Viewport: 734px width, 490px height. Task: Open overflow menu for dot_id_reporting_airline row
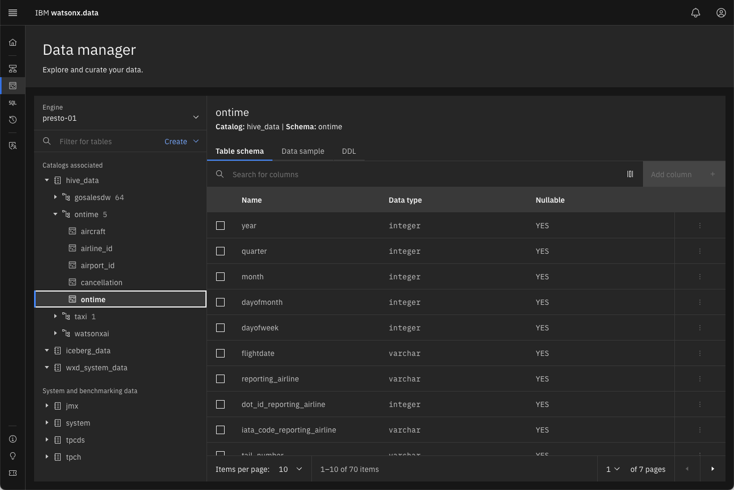click(700, 404)
